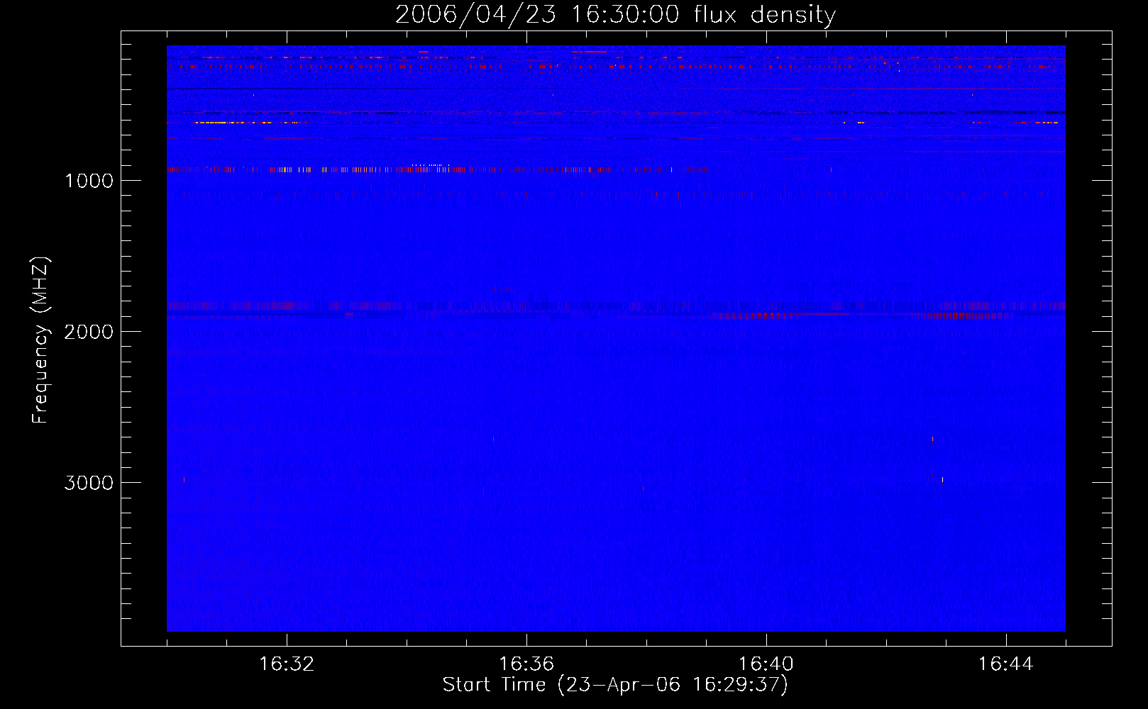Click the 1000 frequency tick label

pyautogui.click(x=89, y=181)
